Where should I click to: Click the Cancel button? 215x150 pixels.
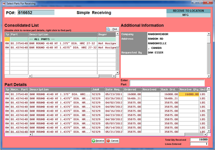[113, 141]
